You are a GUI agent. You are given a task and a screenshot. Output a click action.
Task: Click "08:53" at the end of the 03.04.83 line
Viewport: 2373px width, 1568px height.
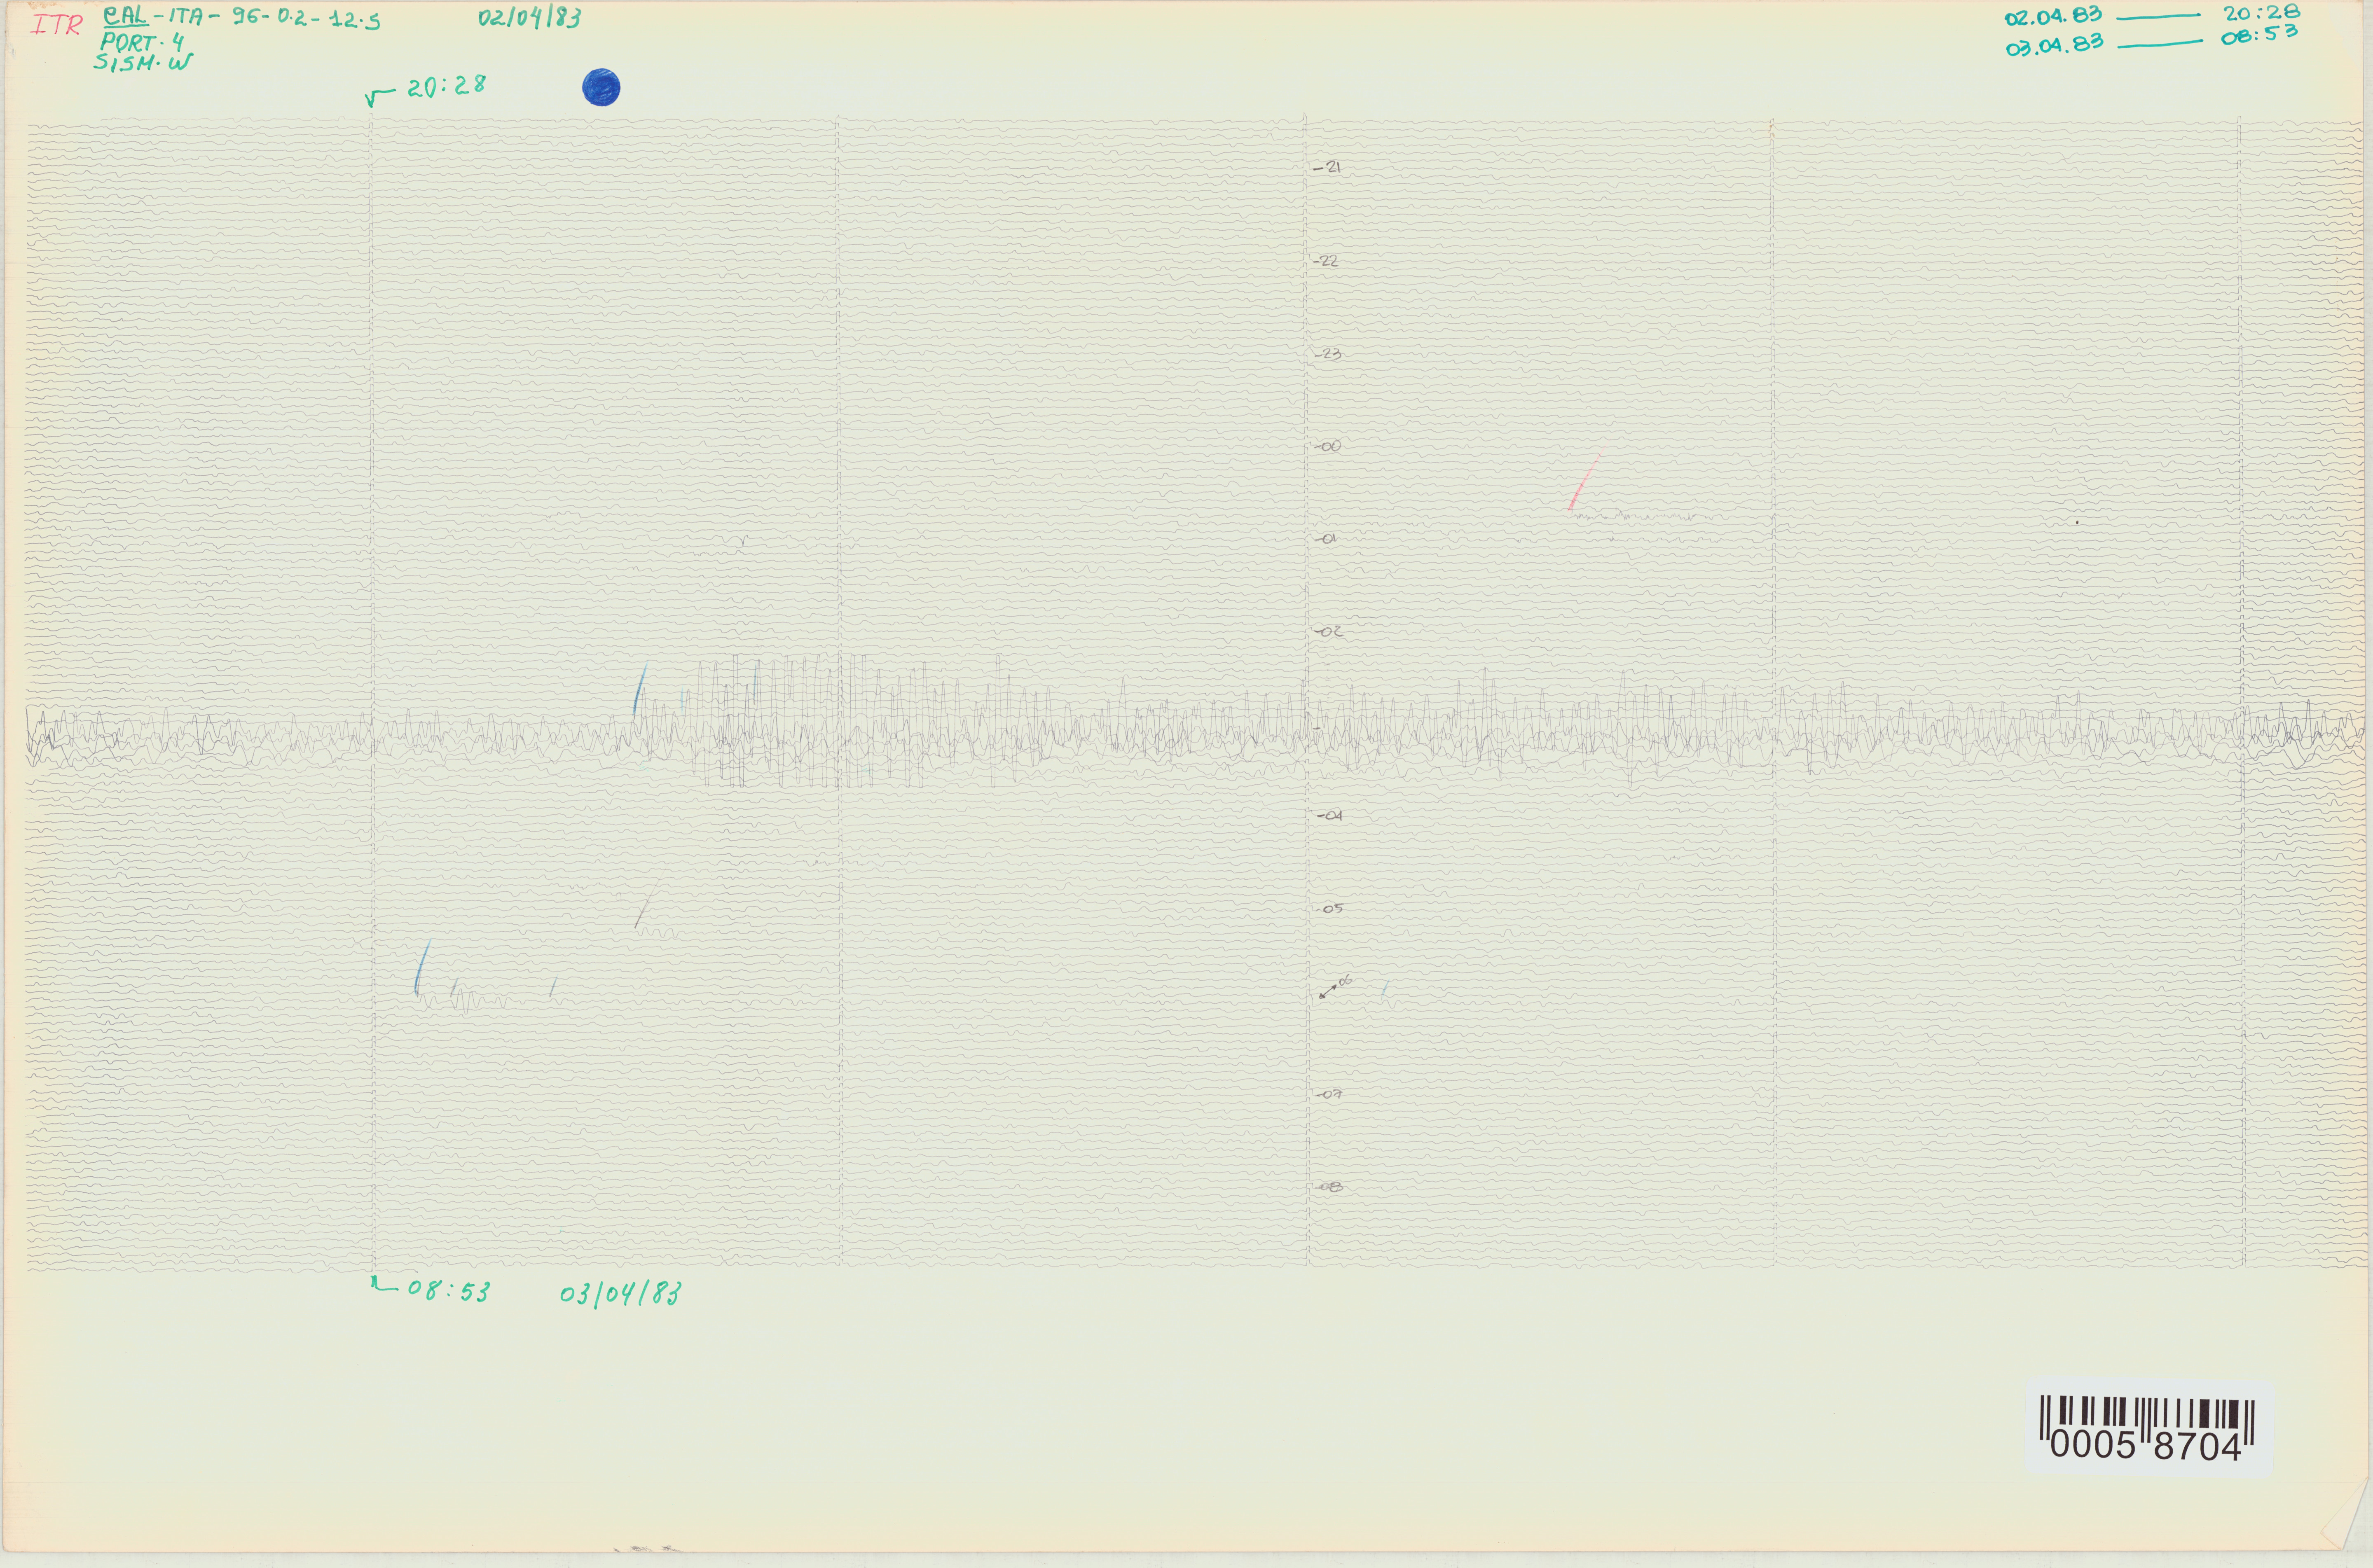[2258, 35]
